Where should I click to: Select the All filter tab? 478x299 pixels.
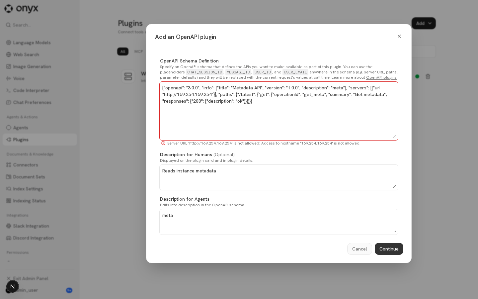coord(123,51)
